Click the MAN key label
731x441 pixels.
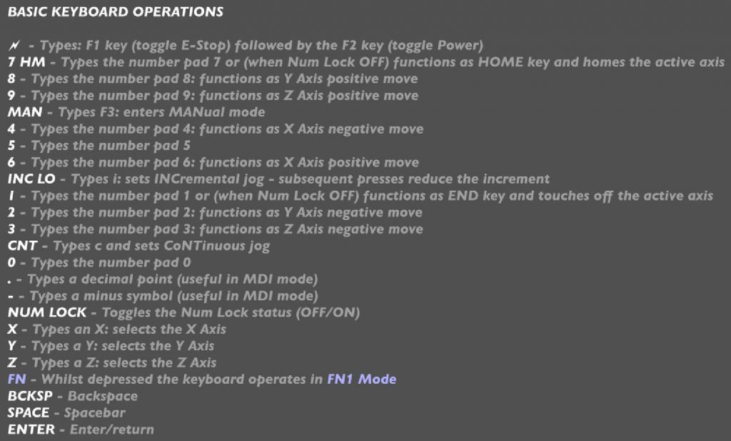[24, 112]
